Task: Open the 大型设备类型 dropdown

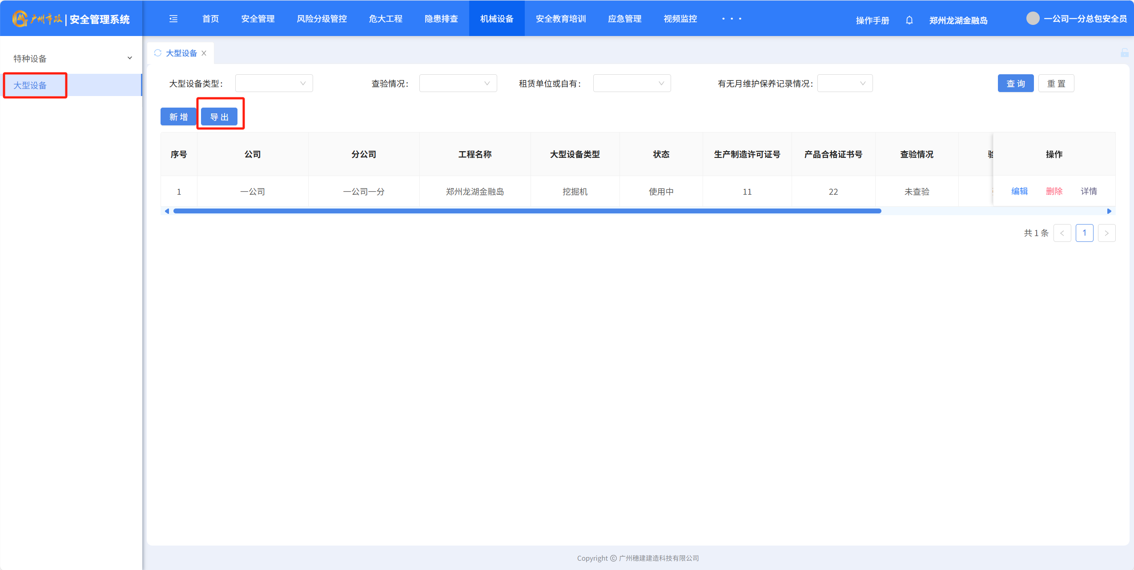Action: tap(273, 83)
